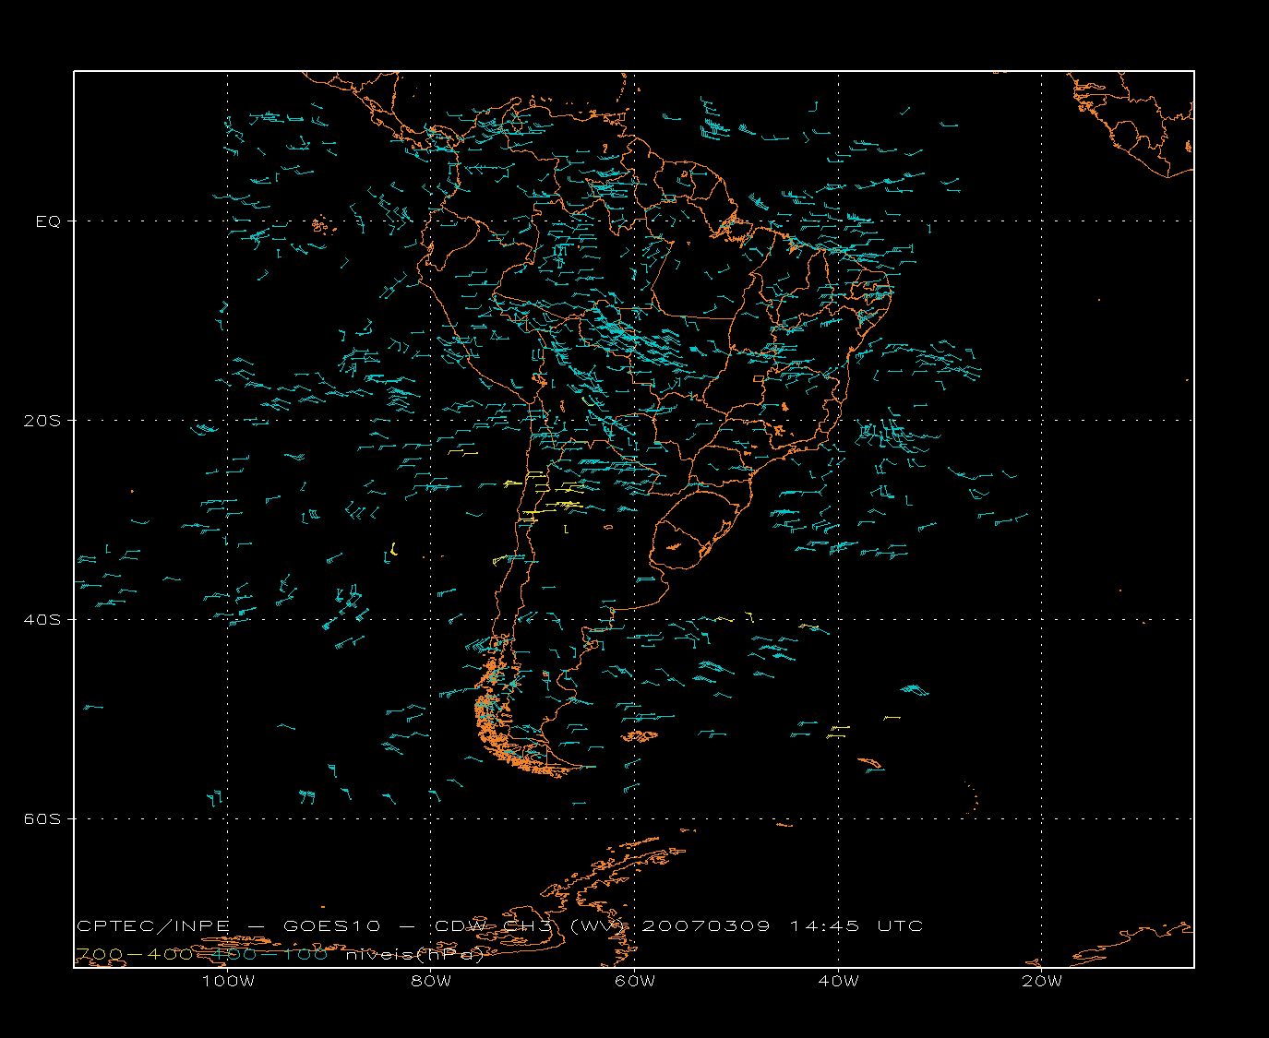Click the 80W longitude axis label
1269x1038 pixels.
431,981
